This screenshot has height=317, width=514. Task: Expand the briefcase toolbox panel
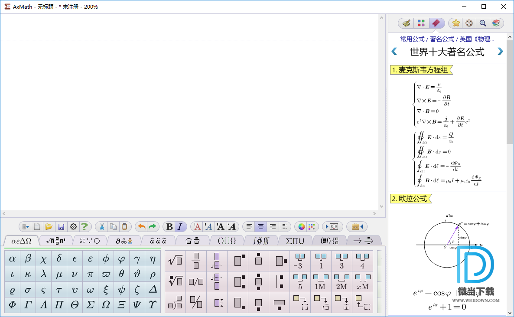click(357, 227)
